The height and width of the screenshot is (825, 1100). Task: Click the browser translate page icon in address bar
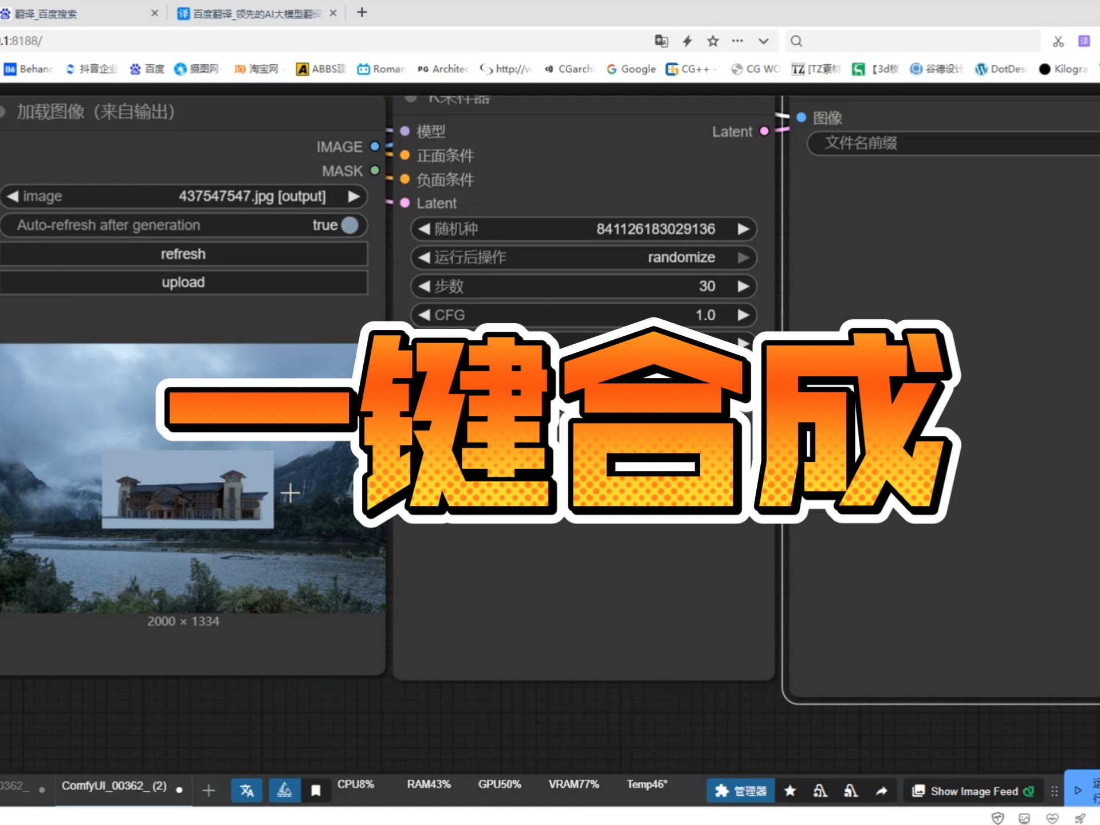pos(661,41)
